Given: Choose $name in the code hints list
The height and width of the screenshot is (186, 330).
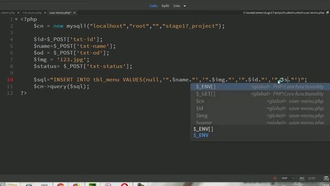Looking at the screenshot, I should [260, 122].
